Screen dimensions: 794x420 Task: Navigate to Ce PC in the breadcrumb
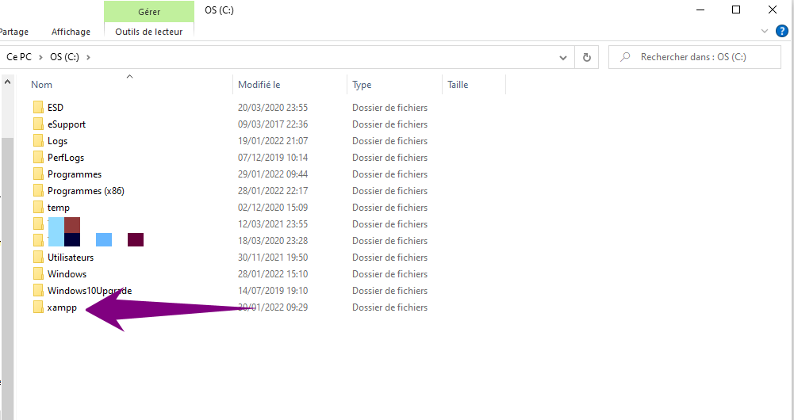(x=19, y=57)
